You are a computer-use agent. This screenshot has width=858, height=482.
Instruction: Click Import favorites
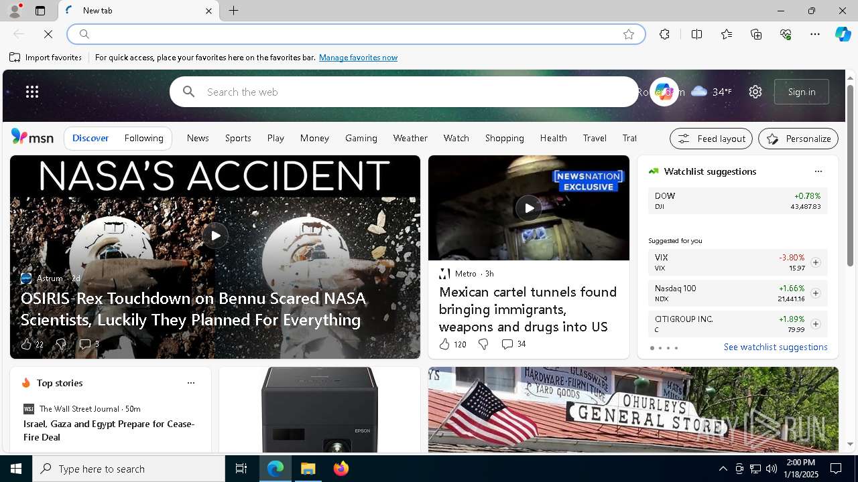[46, 58]
